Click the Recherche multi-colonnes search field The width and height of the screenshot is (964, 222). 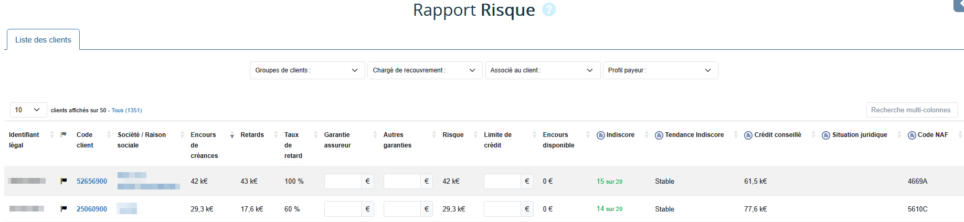coord(912,110)
